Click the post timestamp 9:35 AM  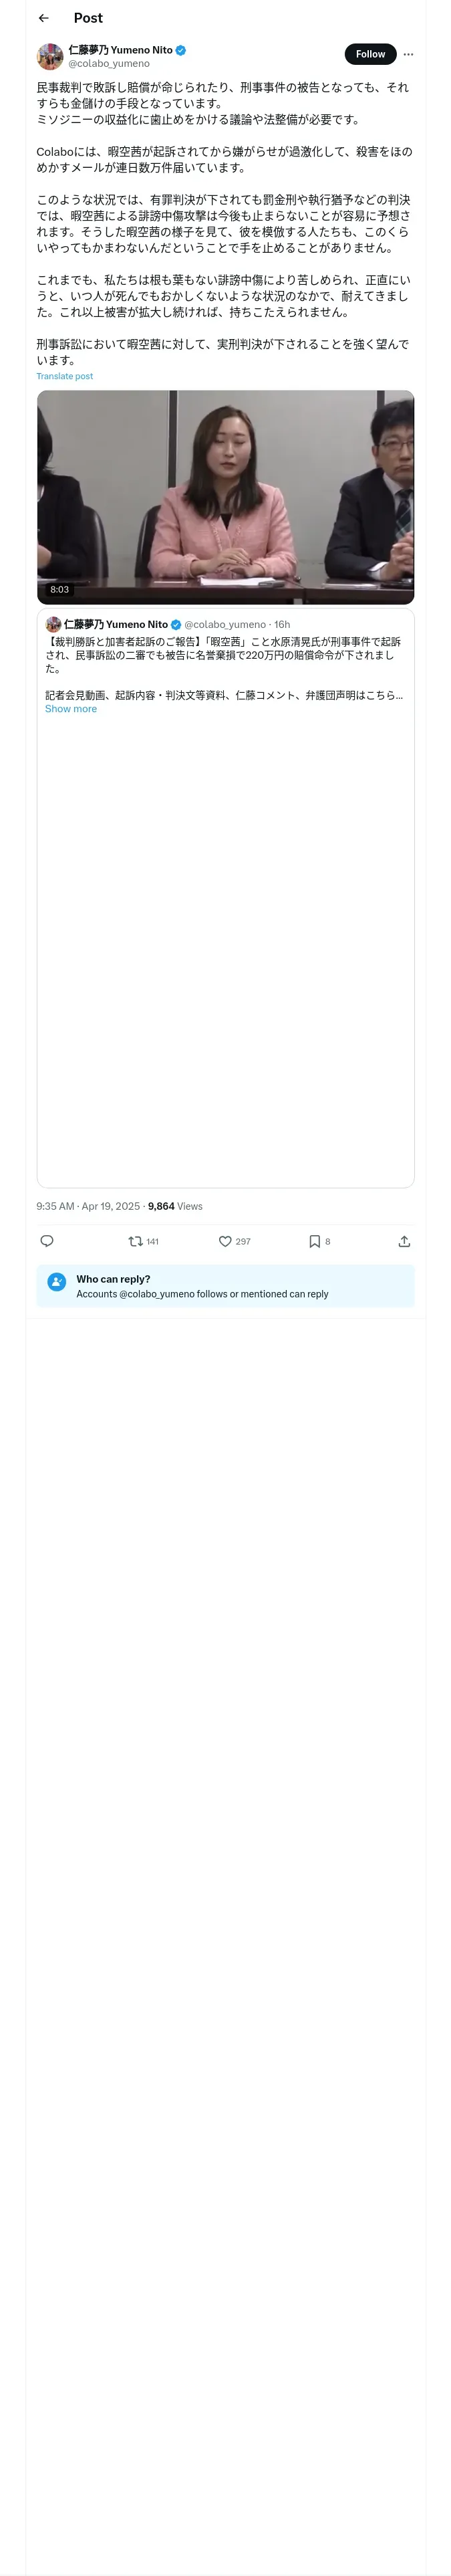(55, 1206)
